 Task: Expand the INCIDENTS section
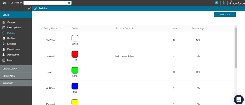coord(16,83)
